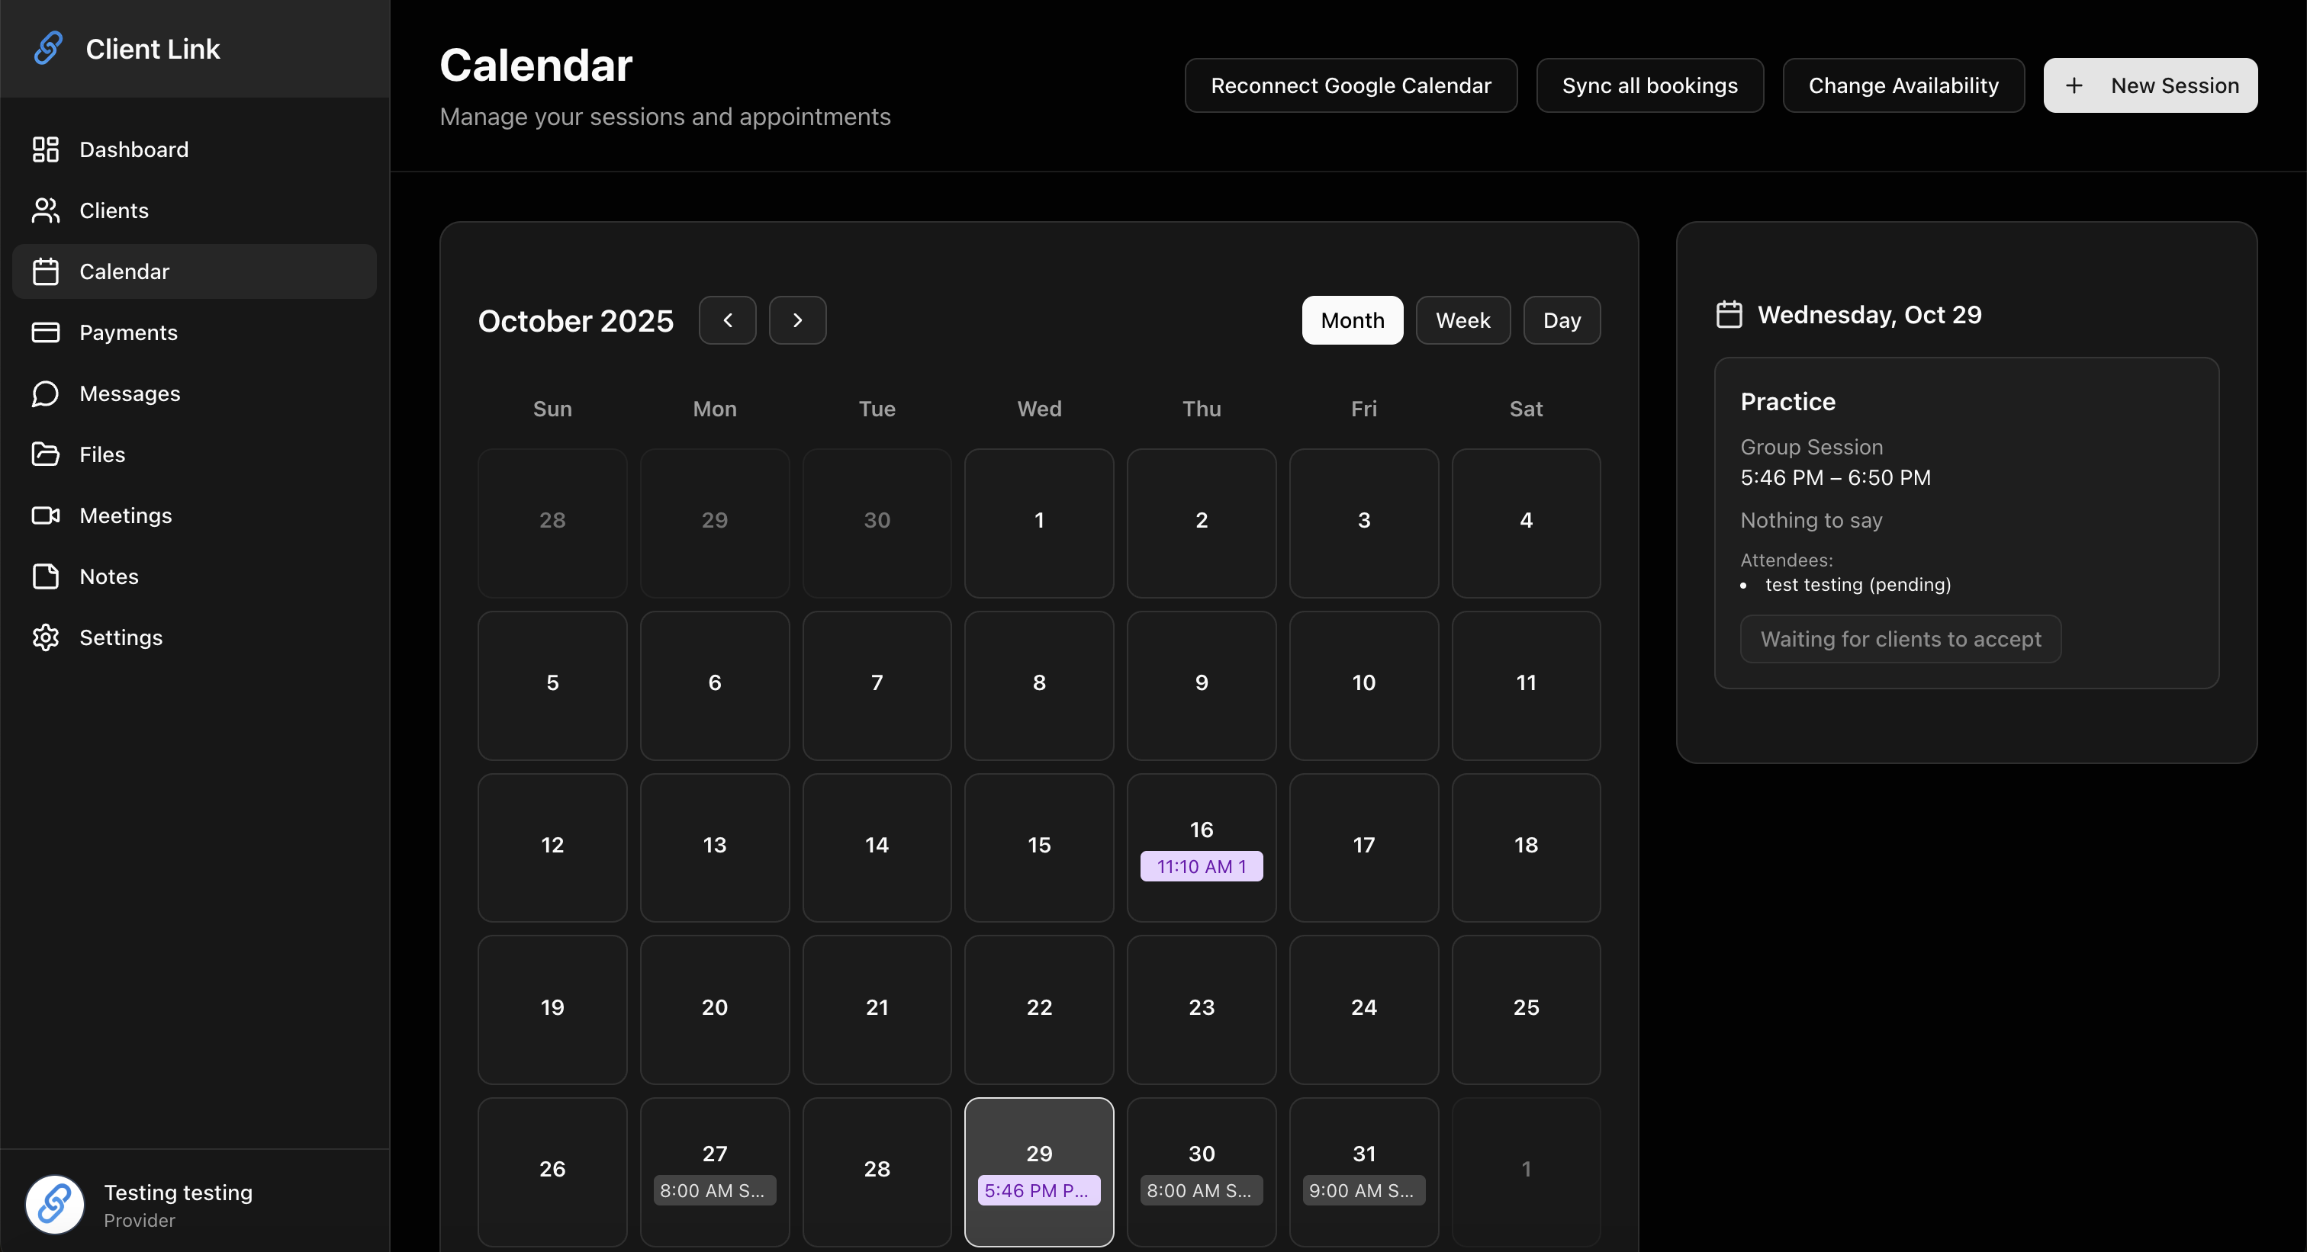This screenshot has width=2307, height=1252.
Task: Click the Testing testing profile avatar
Action: coord(55,1205)
